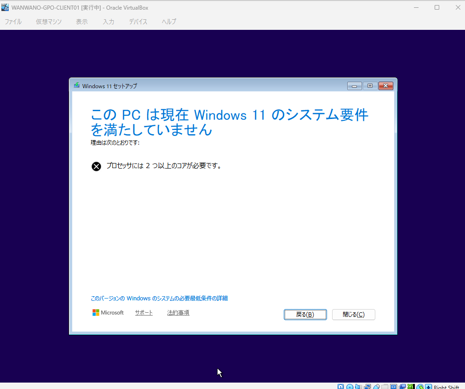Click the プロセッサには 2 つ以上のコアが必要です message
465x389 pixels.
point(164,166)
